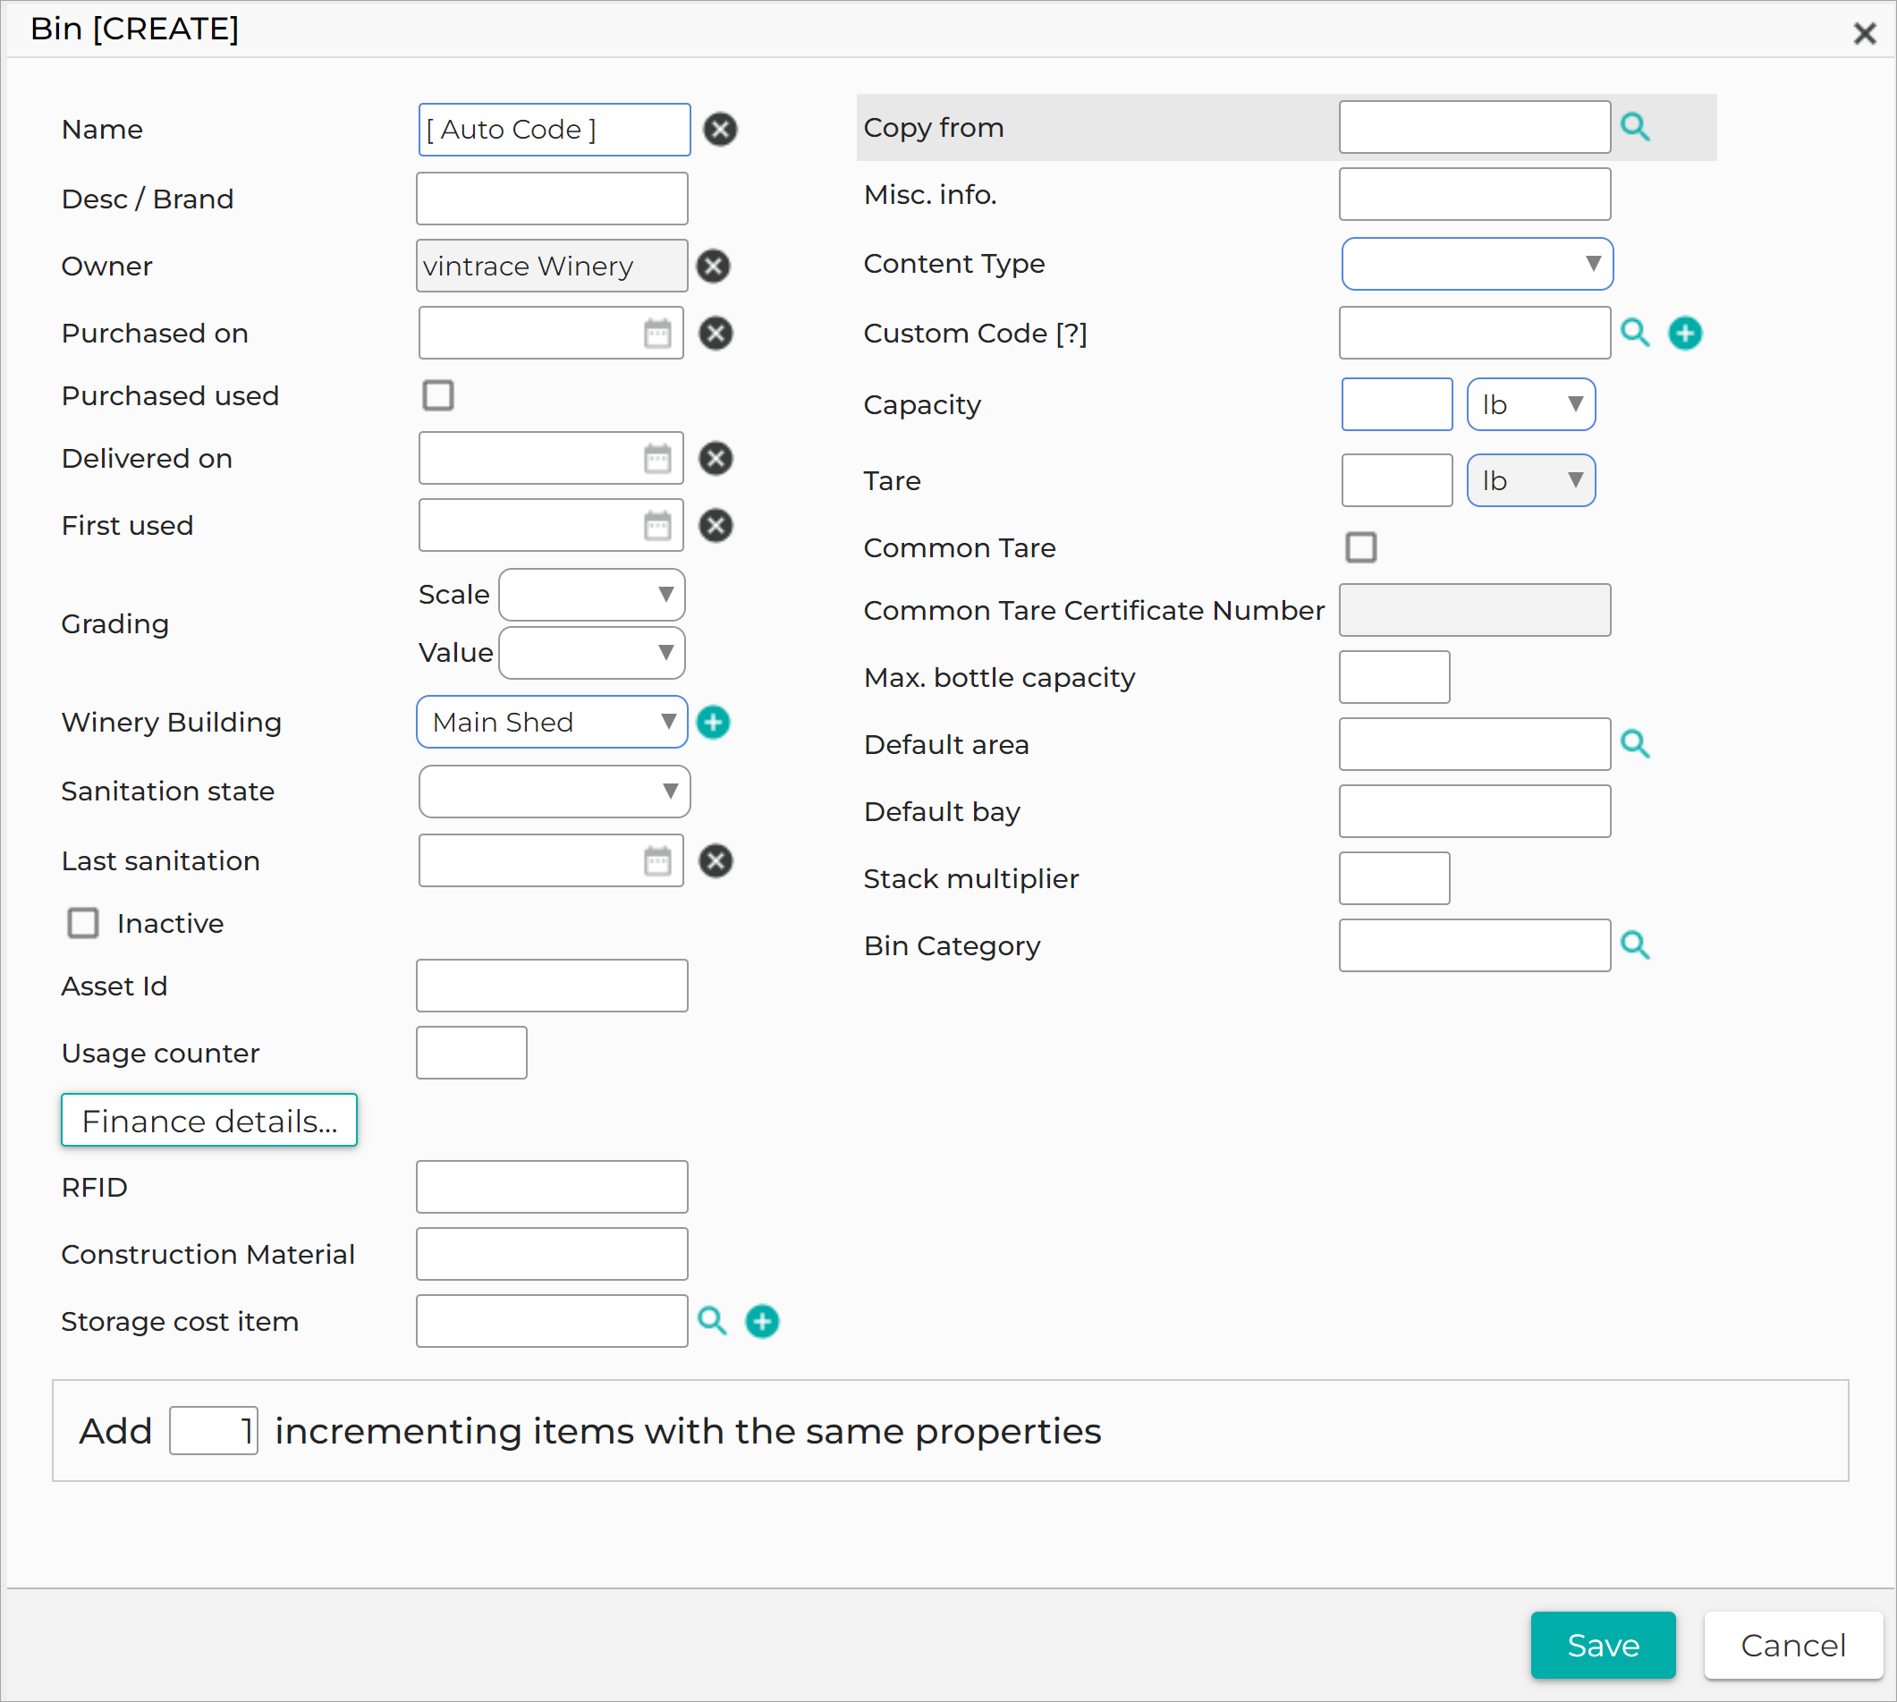Clear the Purchased on date
This screenshot has width=1897, height=1702.
716,333
